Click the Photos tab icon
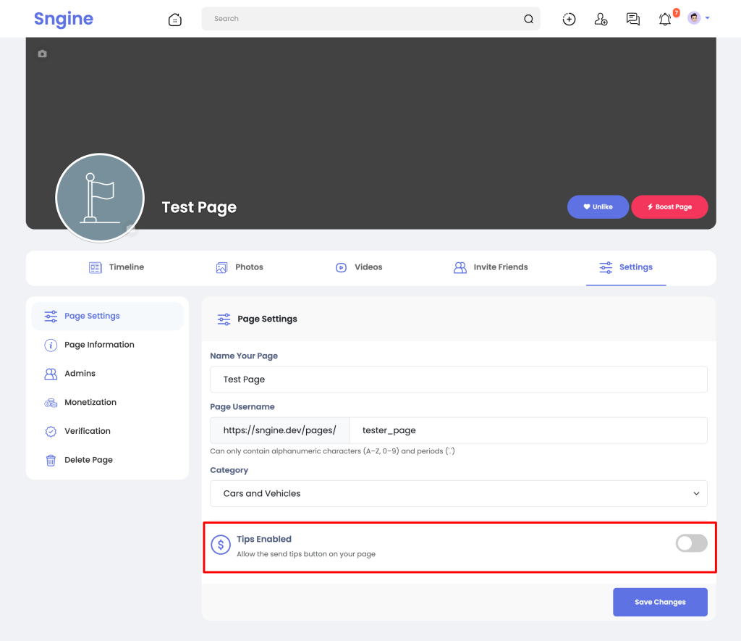741x641 pixels. click(221, 268)
